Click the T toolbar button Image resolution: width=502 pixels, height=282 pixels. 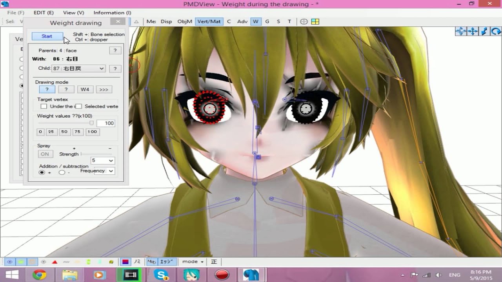[289, 22]
